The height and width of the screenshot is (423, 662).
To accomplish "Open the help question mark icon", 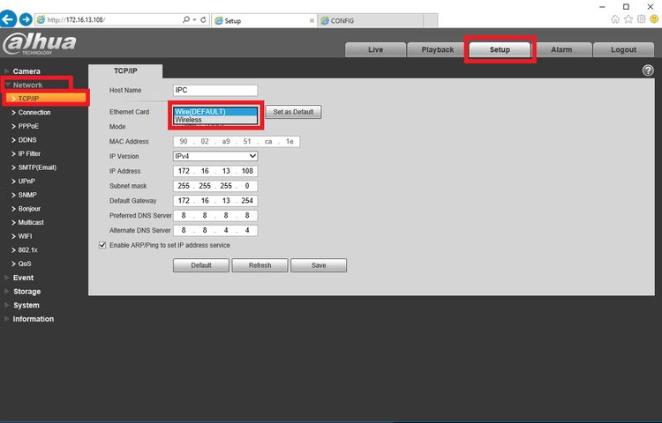I will [648, 70].
